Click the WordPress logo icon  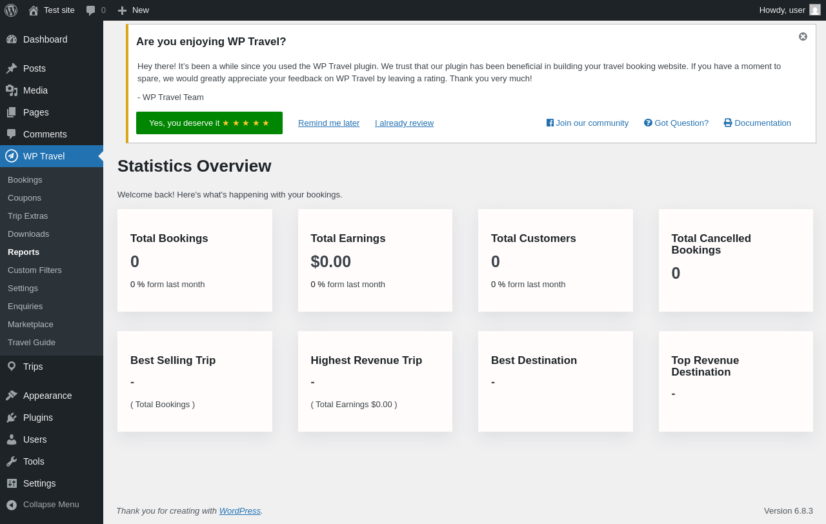[x=11, y=10]
